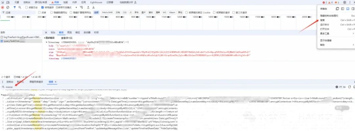Export HAR file download icon
This screenshot has width=355, height=131.
pyautogui.click(x=93, y=8)
